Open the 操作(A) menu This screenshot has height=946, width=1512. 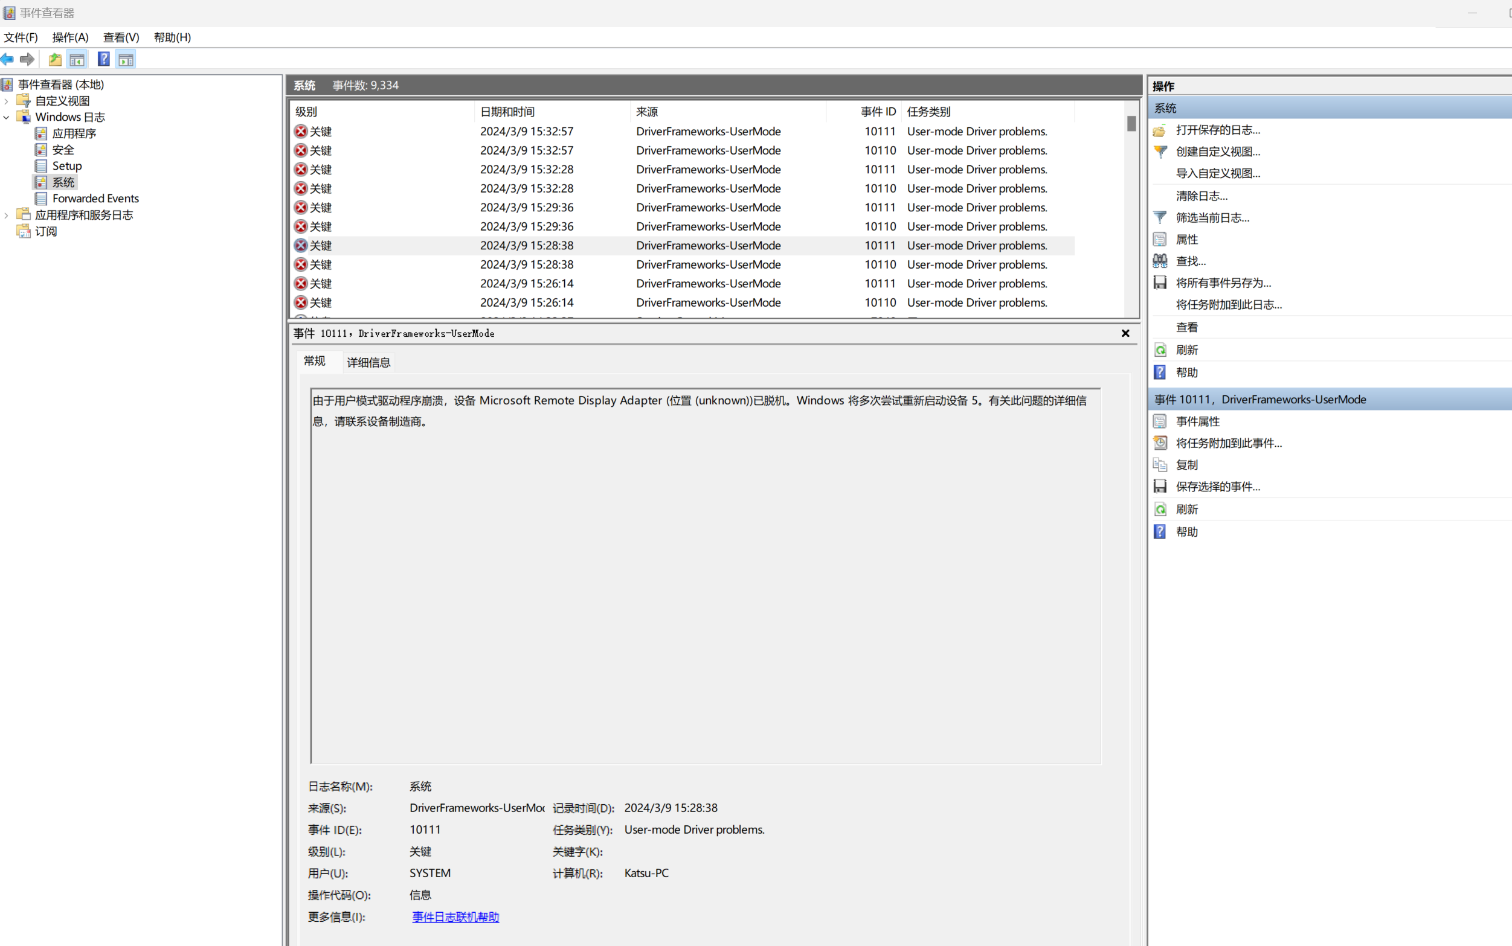click(x=70, y=37)
